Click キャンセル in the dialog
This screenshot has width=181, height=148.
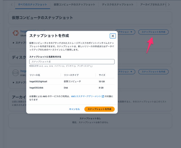point(74,109)
